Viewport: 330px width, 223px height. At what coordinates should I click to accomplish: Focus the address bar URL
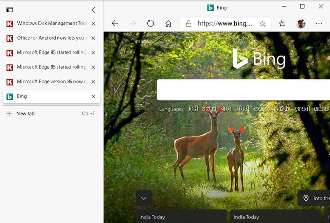pos(225,23)
